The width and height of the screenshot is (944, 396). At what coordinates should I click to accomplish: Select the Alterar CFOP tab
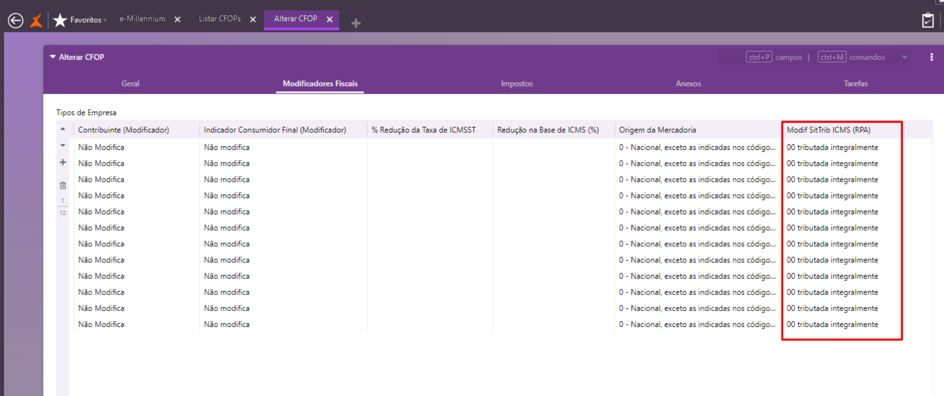tap(296, 19)
